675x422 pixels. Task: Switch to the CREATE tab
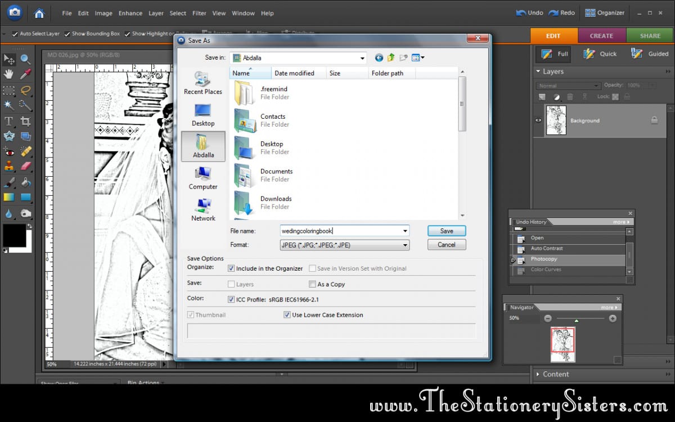click(x=601, y=35)
